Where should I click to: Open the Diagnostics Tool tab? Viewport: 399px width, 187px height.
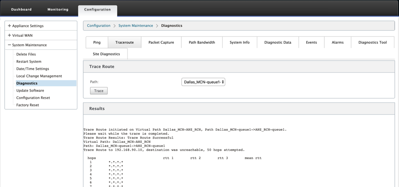[x=373, y=42]
